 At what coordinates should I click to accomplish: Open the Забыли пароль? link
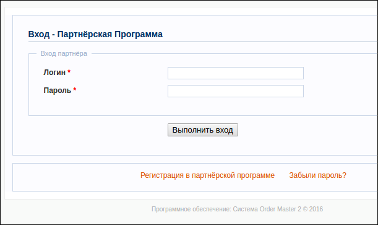coord(317,175)
